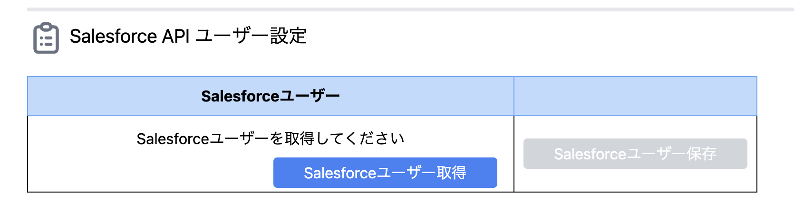Viewport: 794px width, 221px height.
Task: Click the word Salesforce in the instruction message
Action: (173, 138)
